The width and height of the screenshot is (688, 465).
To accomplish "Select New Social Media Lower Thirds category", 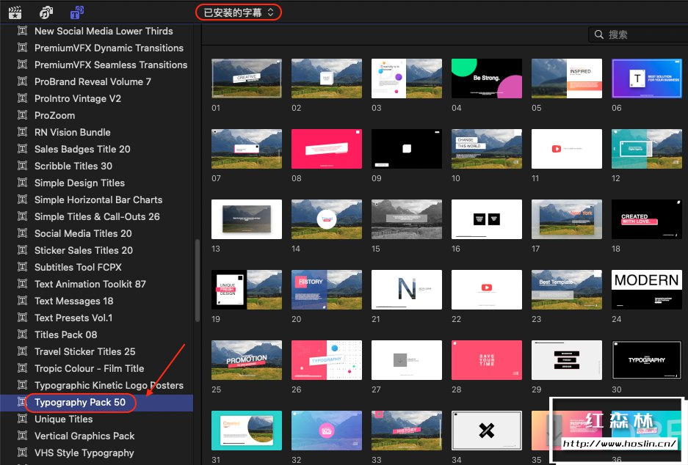I will click(x=104, y=31).
